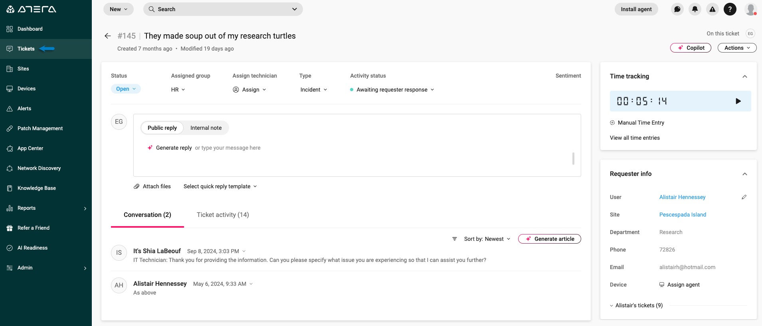Open the chat messages icon in the header
The image size is (762, 326).
pos(677,9)
